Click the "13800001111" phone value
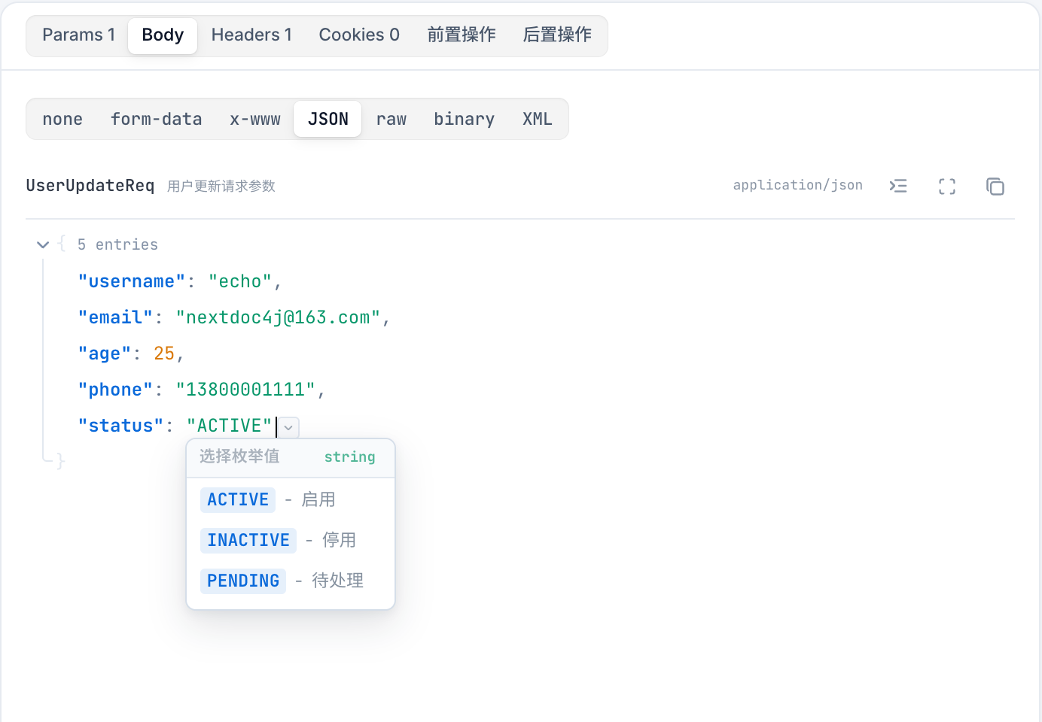This screenshot has height=722, width=1042. tap(245, 390)
